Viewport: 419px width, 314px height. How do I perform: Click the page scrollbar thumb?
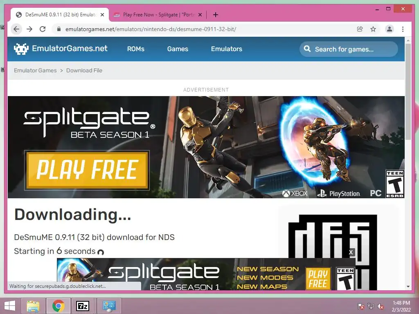pos(408,92)
